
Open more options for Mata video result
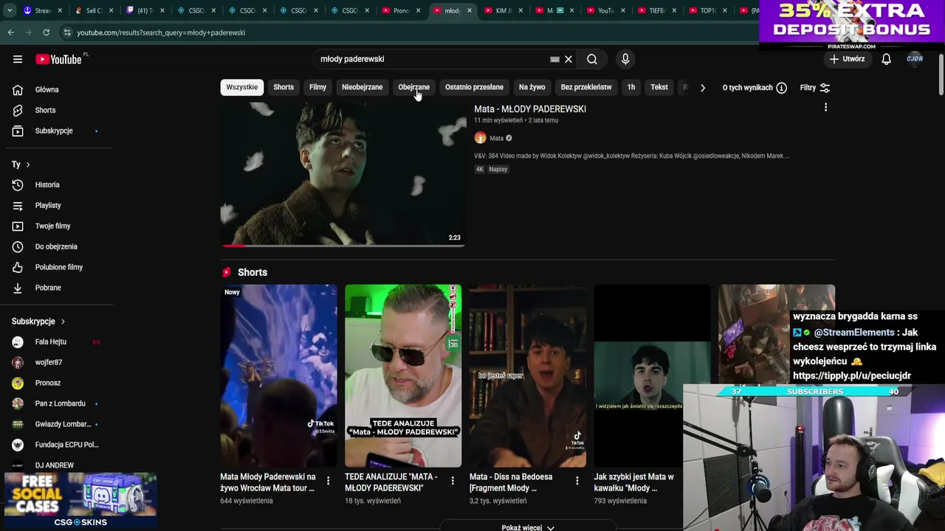tap(825, 108)
